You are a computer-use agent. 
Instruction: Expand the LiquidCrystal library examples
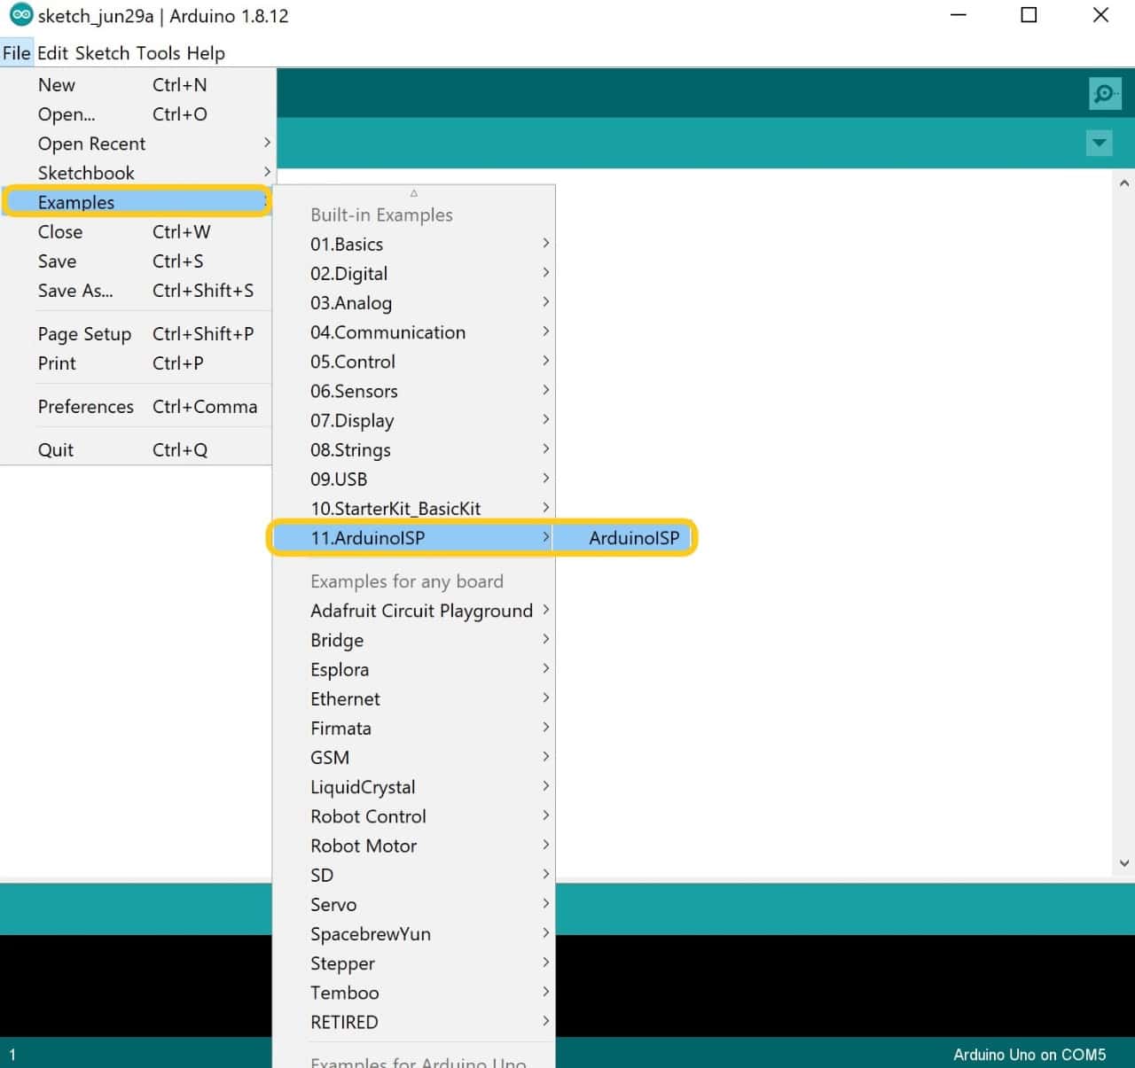pyautogui.click(x=414, y=787)
